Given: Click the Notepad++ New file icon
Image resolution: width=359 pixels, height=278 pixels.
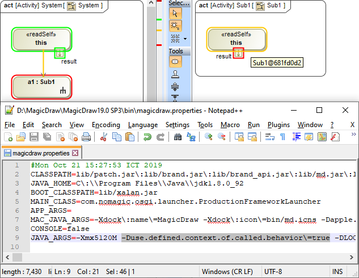Looking at the screenshot, I should pyautogui.click(x=8, y=137).
